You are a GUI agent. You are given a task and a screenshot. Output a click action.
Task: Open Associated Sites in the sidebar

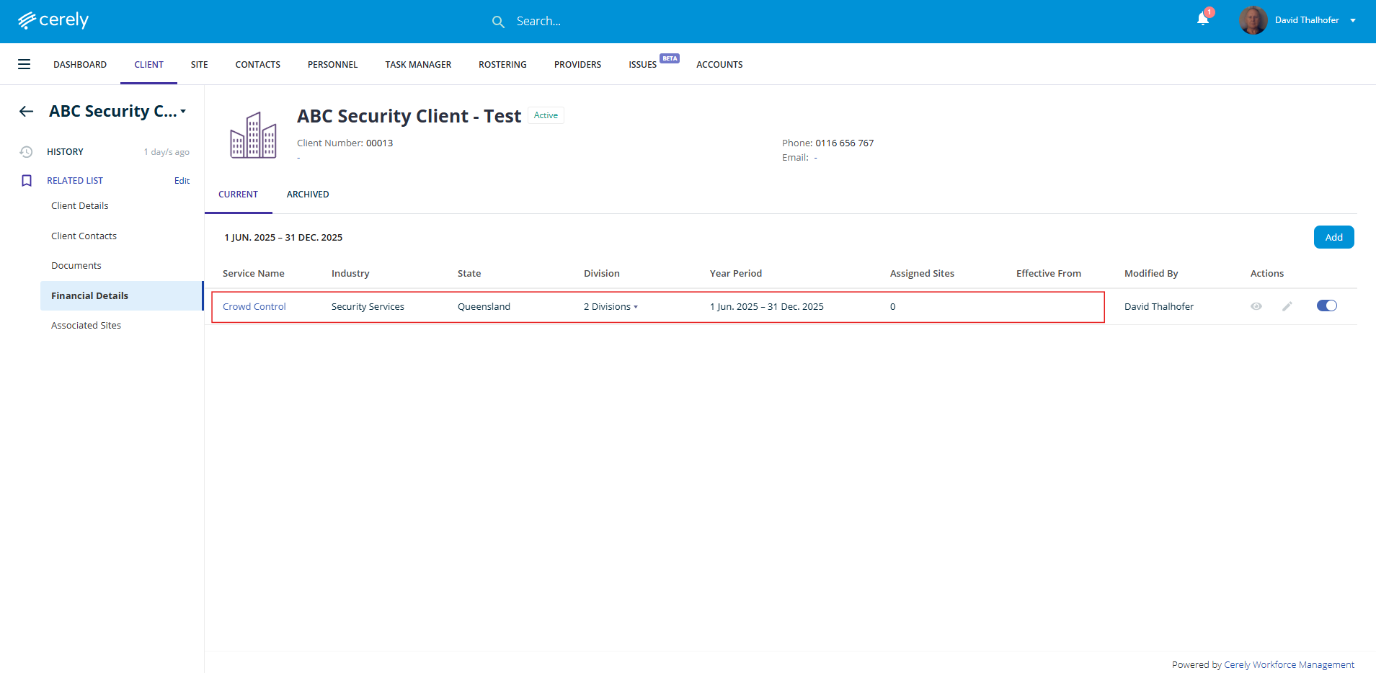(x=86, y=325)
